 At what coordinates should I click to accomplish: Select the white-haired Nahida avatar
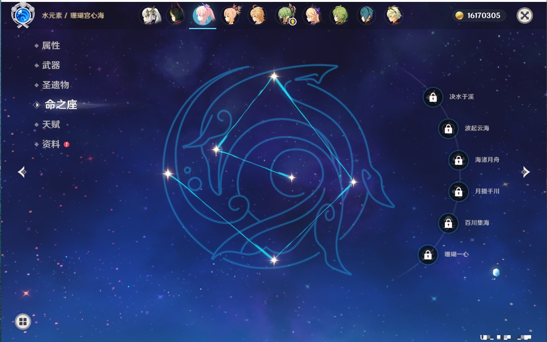(x=151, y=15)
